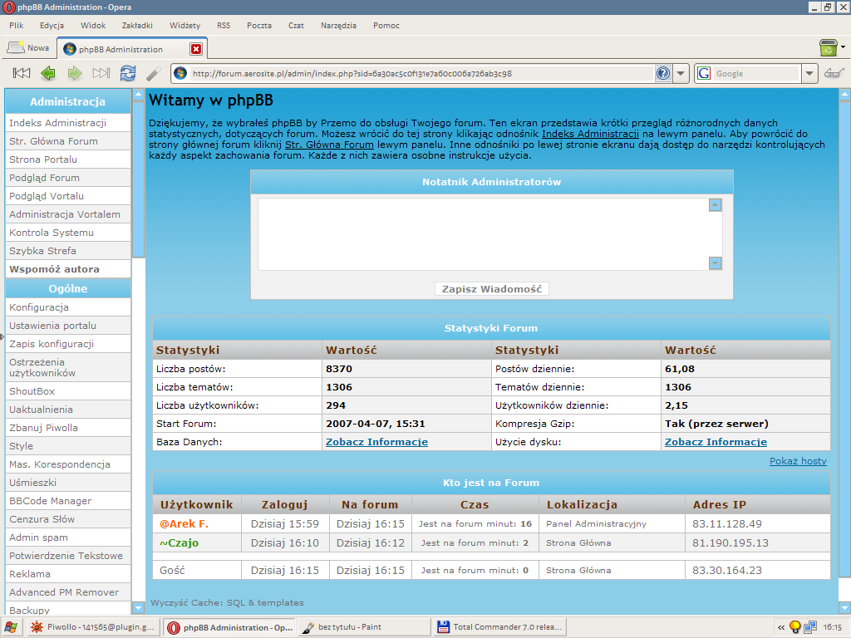
Task: Open dropdown arrow next to trash can
Action: [843, 47]
